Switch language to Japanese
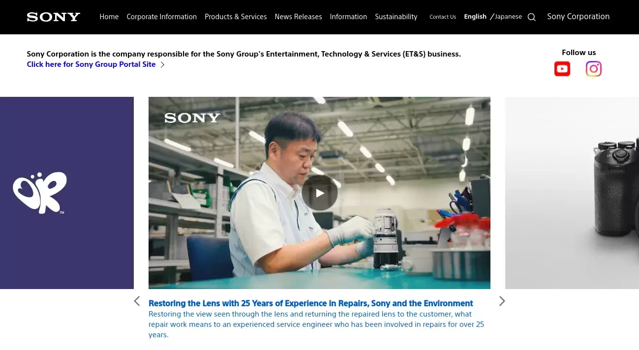The width and height of the screenshot is (639, 350). coord(508,17)
